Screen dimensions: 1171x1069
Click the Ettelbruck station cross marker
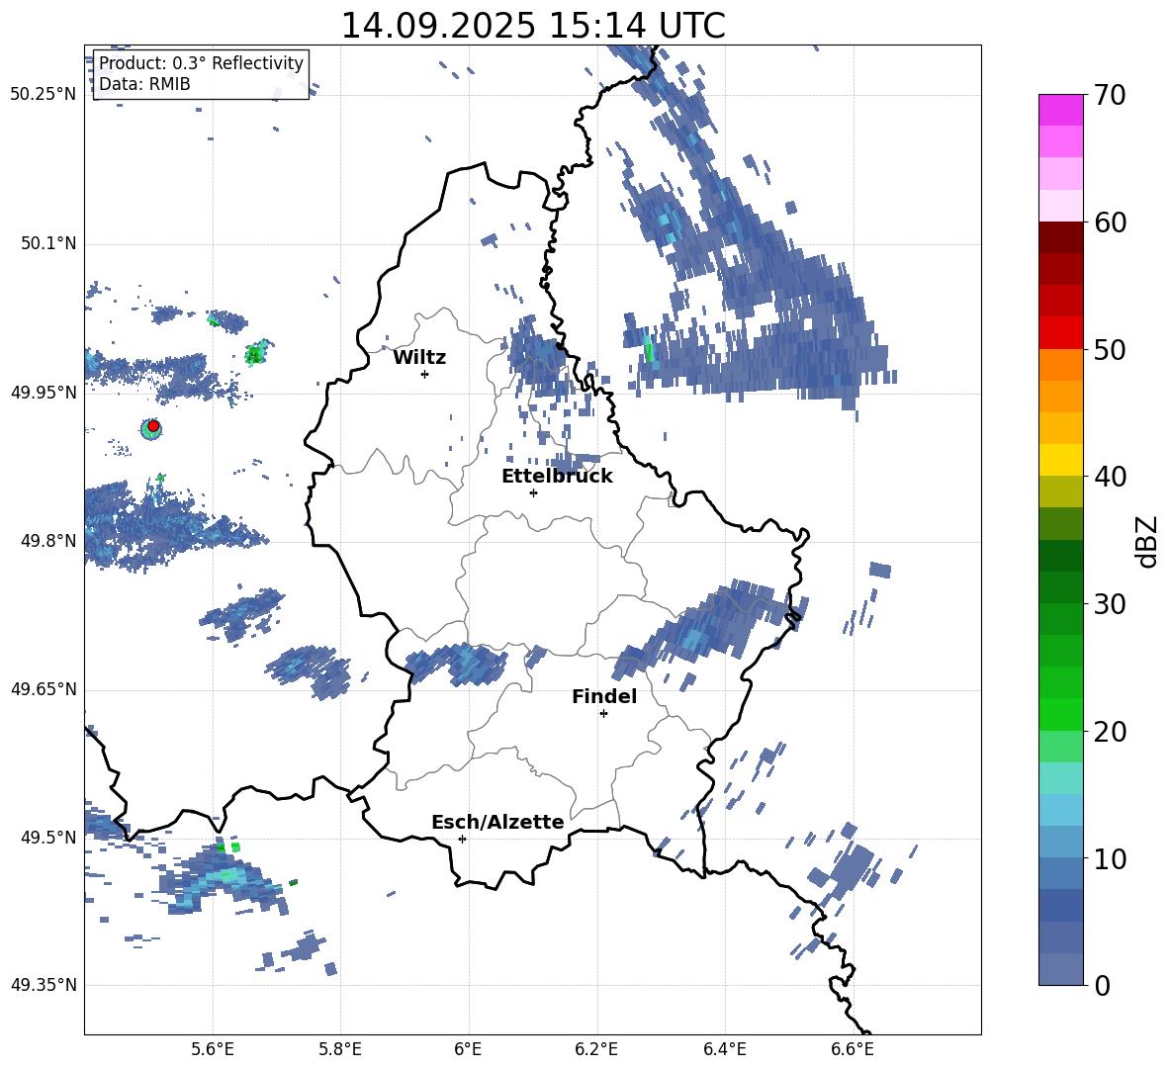[533, 492]
